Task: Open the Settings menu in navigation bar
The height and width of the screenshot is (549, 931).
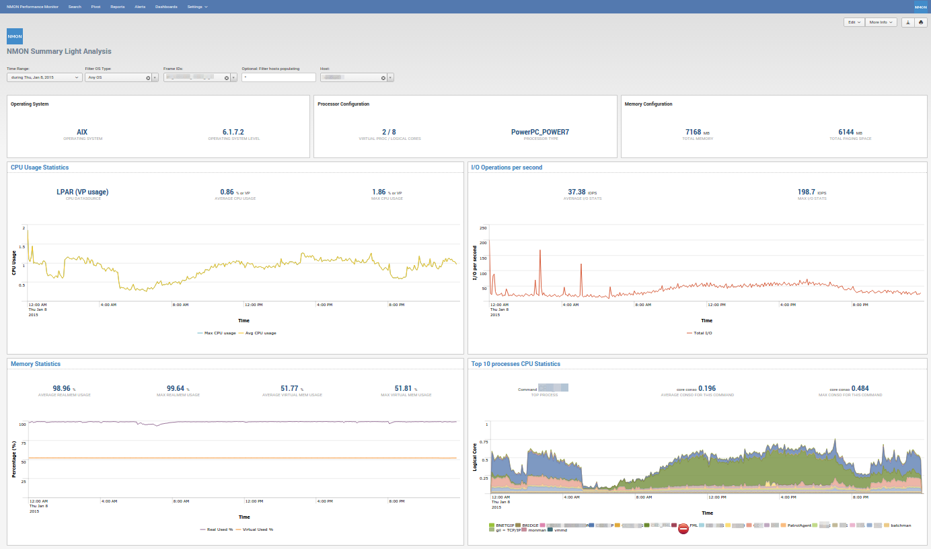Action: click(197, 7)
